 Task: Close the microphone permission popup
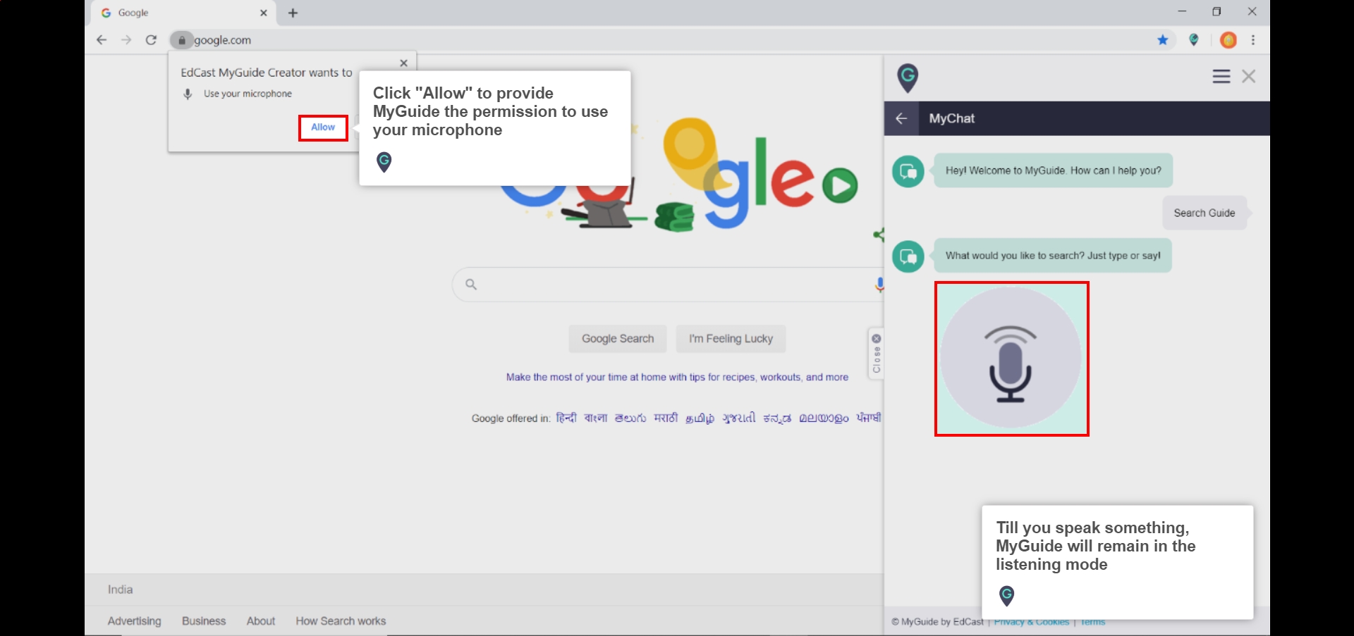(x=403, y=63)
